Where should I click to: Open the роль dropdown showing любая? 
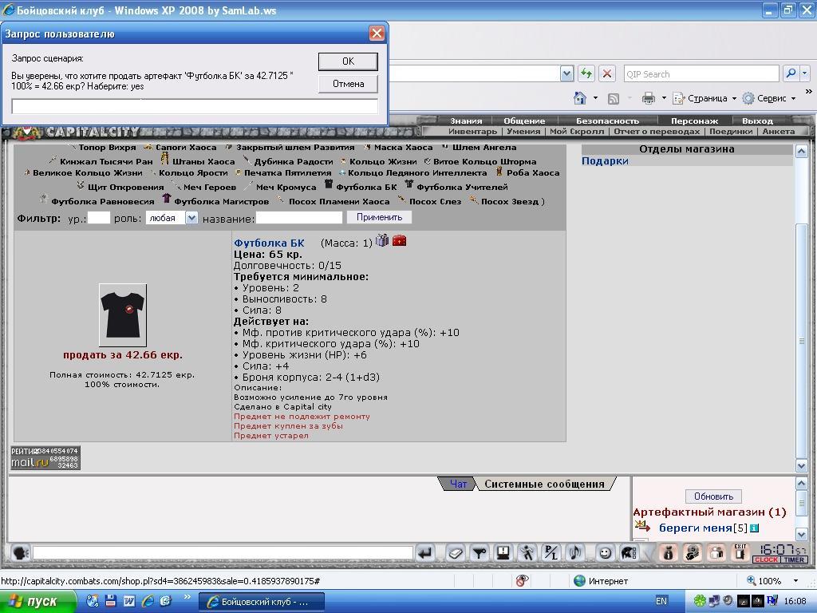(x=172, y=218)
